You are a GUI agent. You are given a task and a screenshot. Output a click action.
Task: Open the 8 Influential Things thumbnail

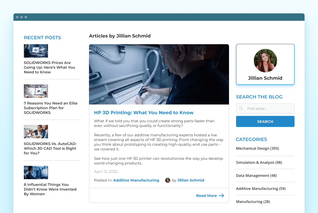coord(36,172)
